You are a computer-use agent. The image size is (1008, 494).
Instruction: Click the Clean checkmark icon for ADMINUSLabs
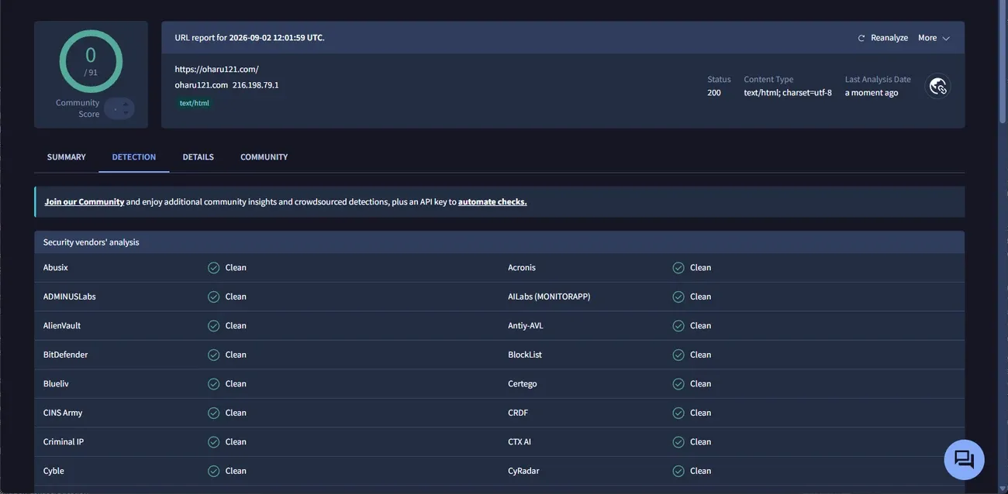click(214, 297)
